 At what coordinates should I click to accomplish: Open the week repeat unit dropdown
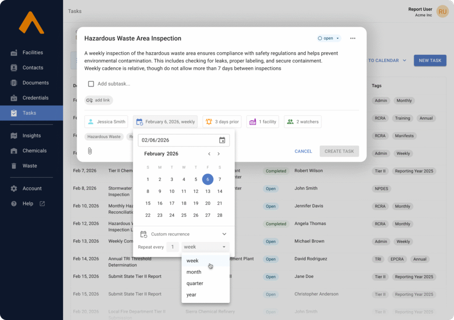coord(205,247)
